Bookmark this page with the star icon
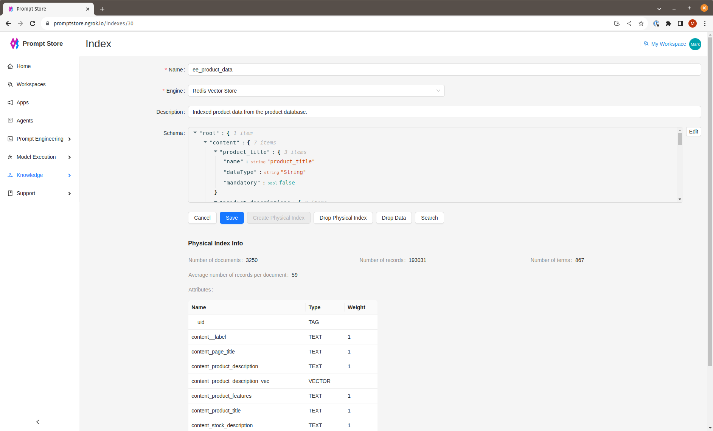The image size is (713, 431). coord(641,23)
